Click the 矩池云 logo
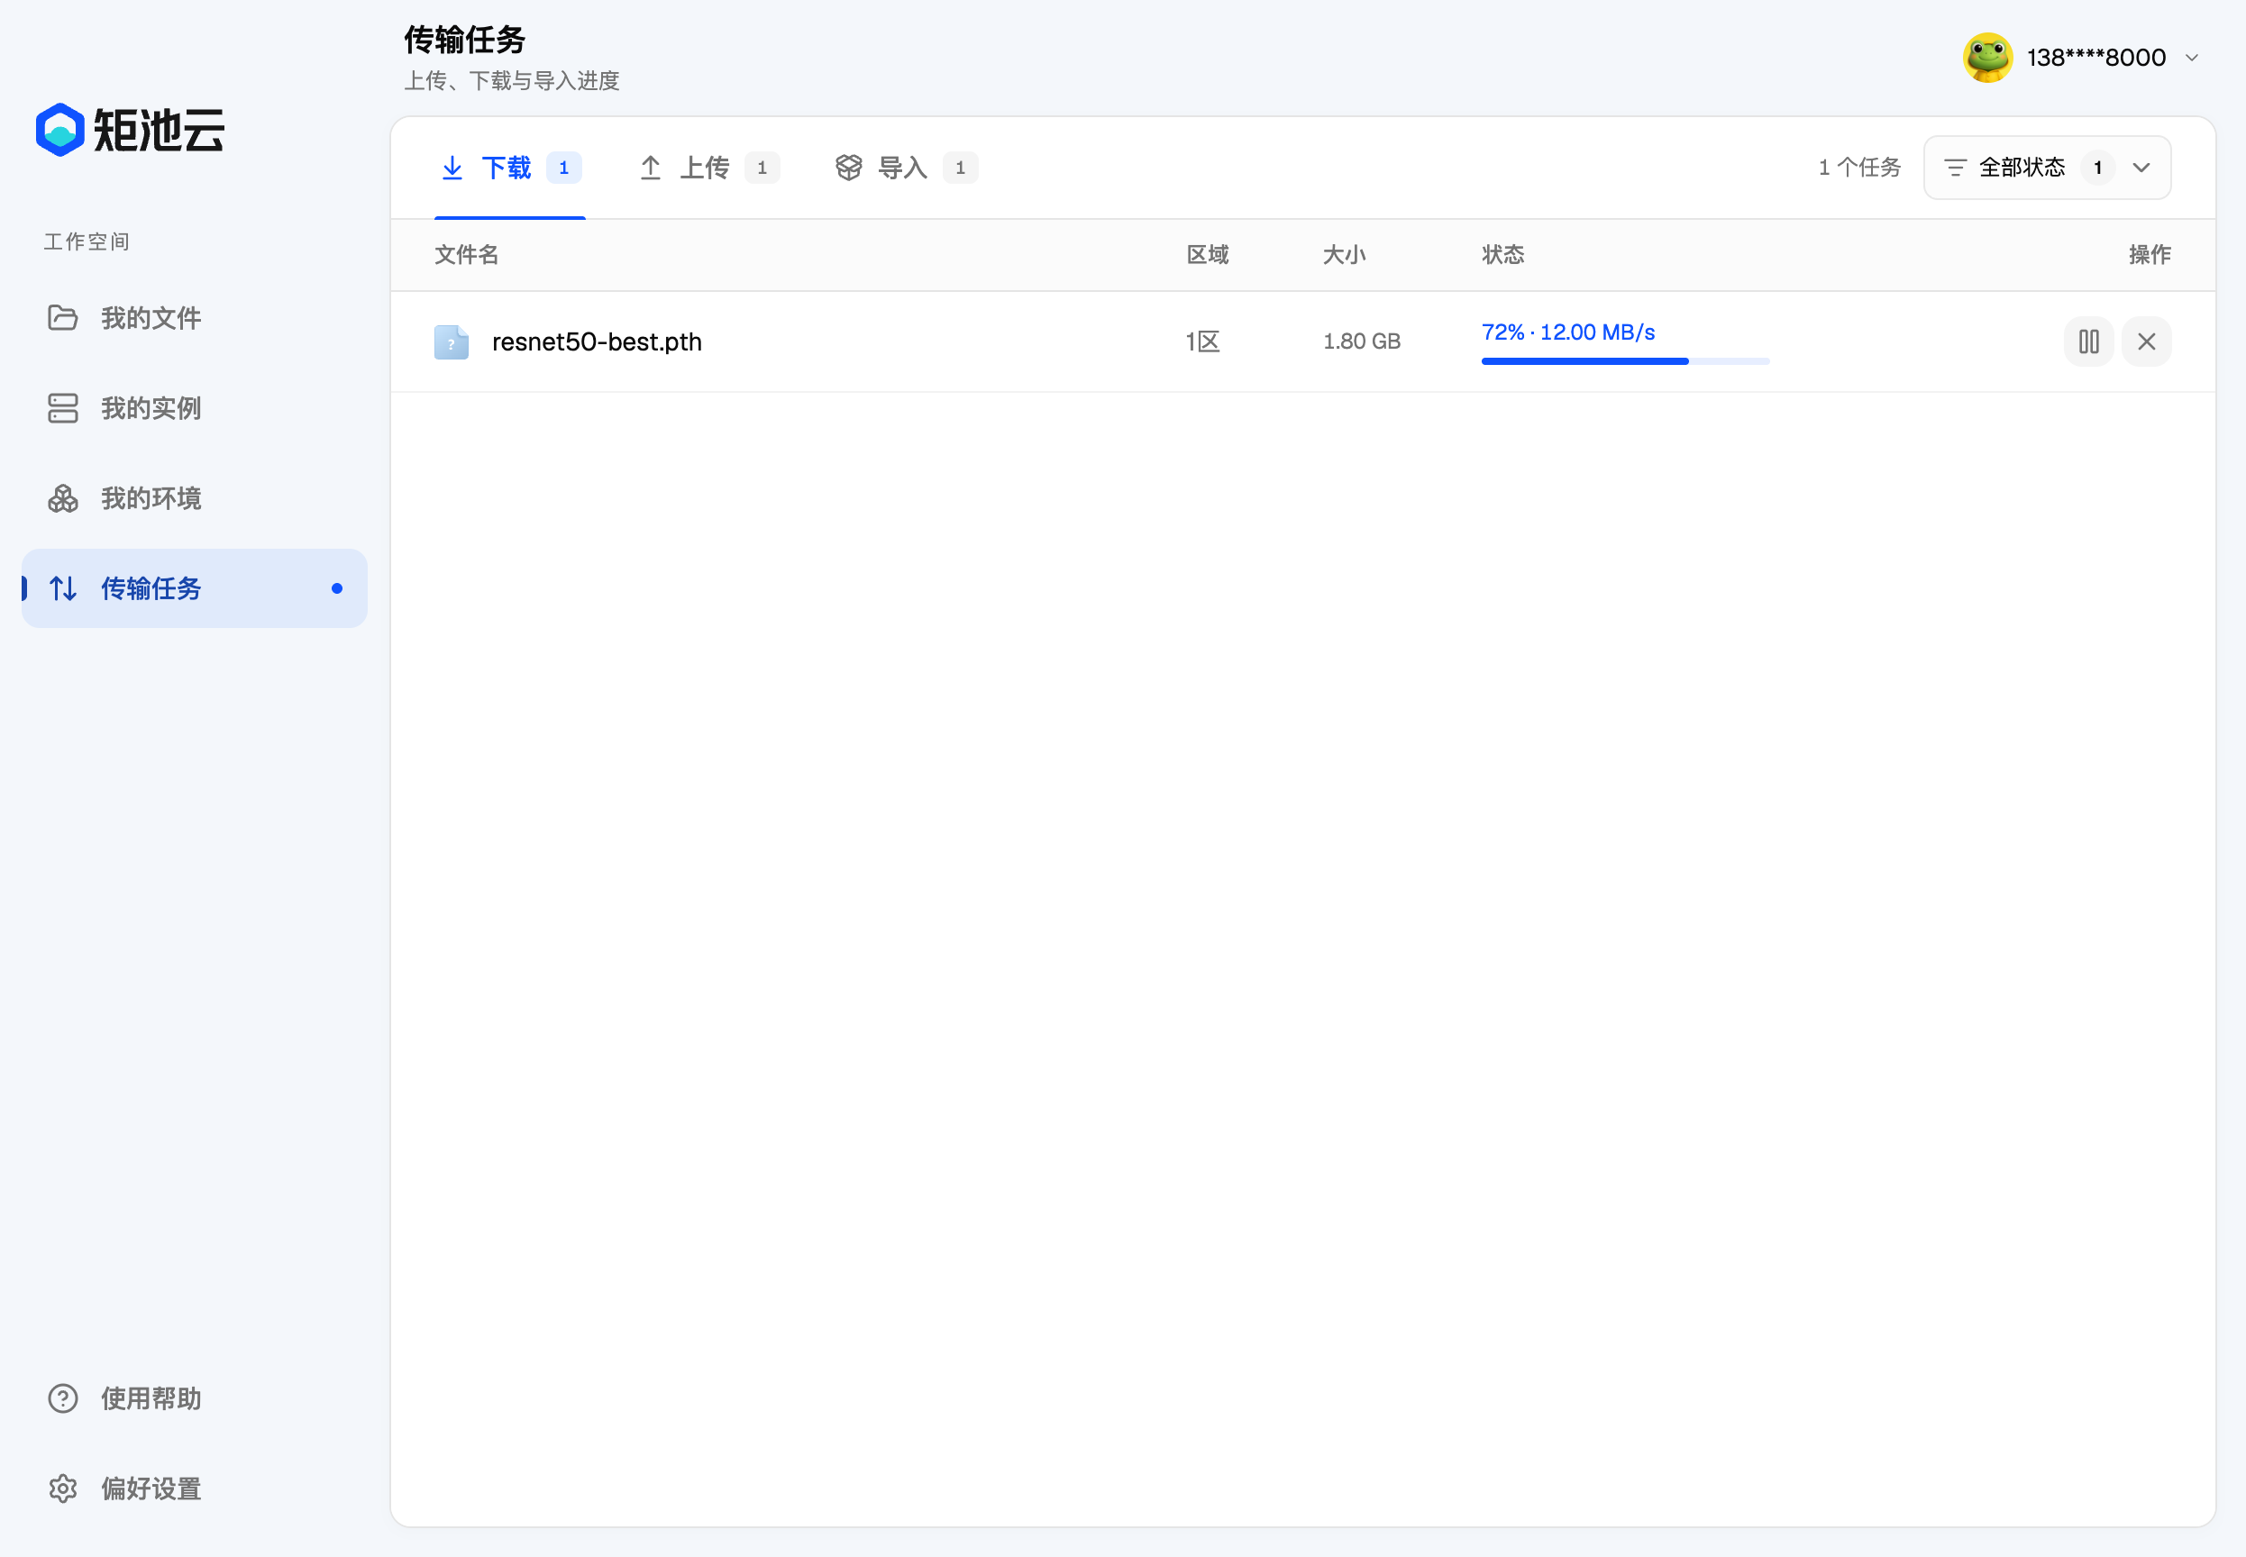The width and height of the screenshot is (2246, 1557). [130, 130]
